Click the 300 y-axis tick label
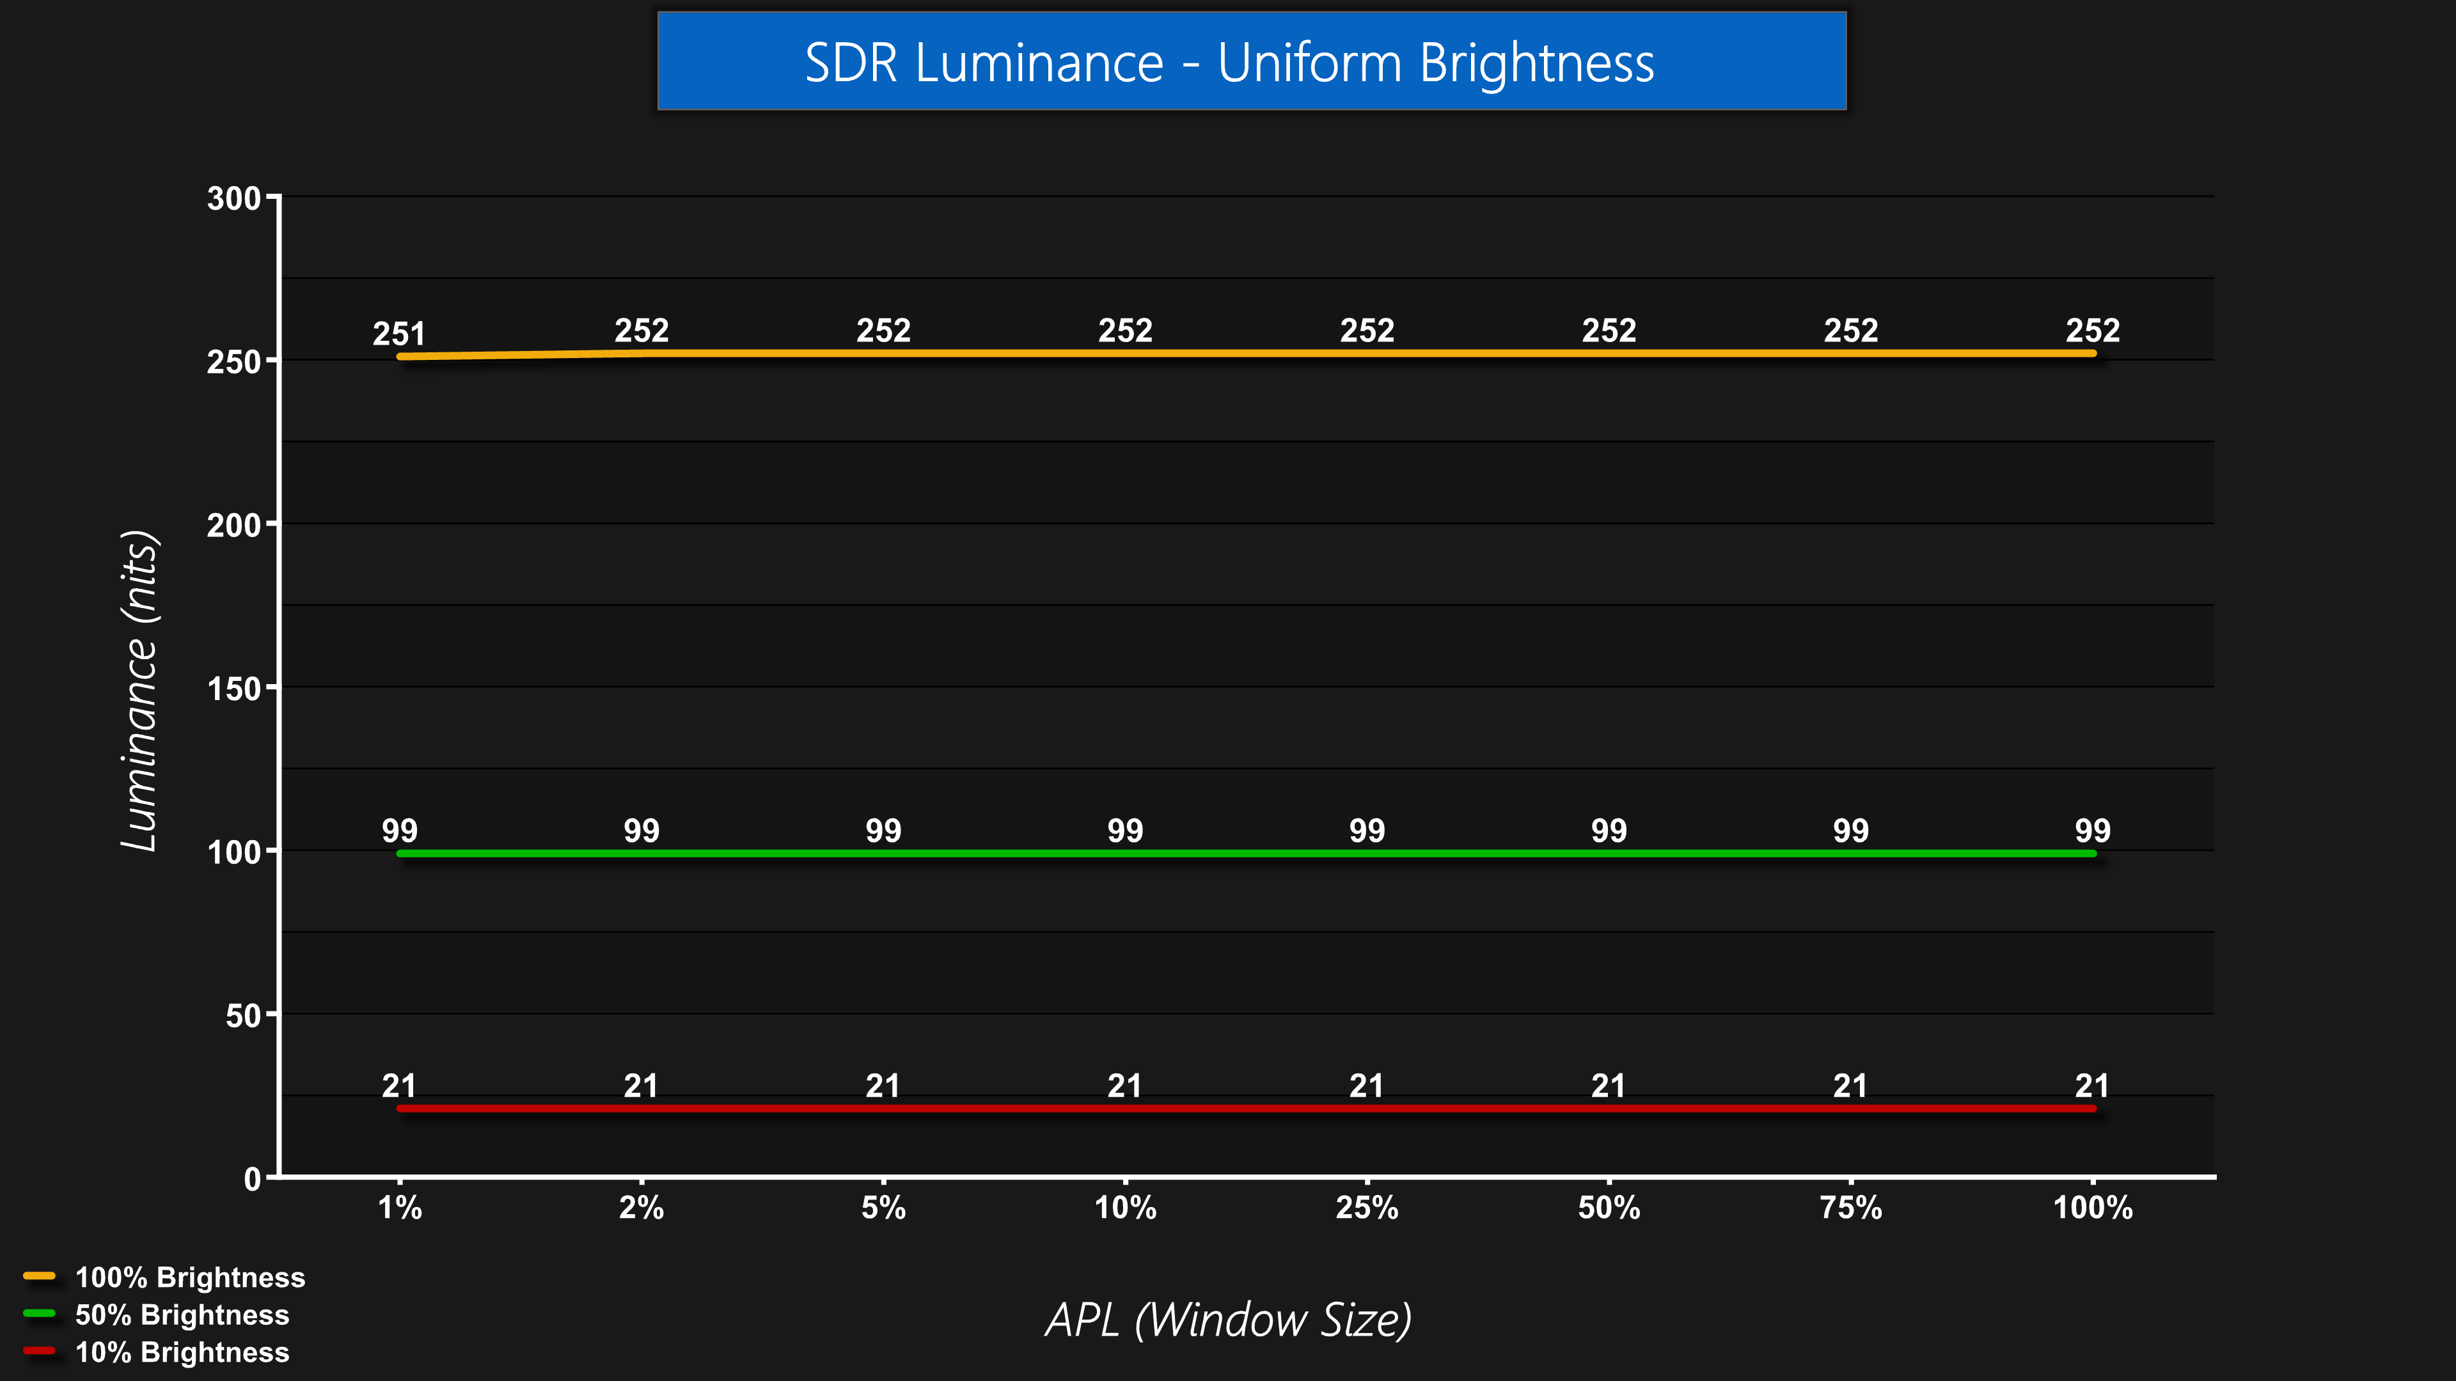The image size is (2456, 1381). point(233,198)
